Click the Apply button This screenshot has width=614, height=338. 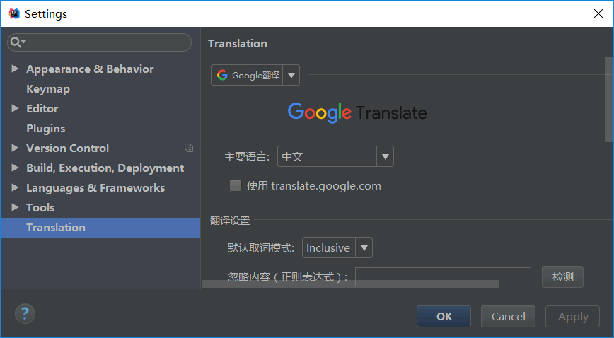572,316
